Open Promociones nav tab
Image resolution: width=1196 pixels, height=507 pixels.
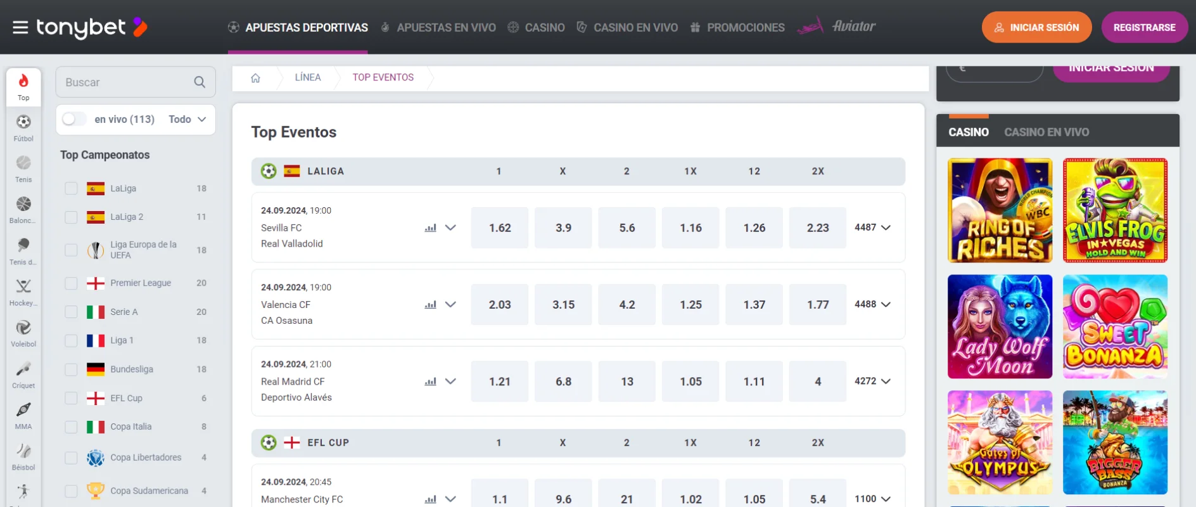[x=737, y=27]
